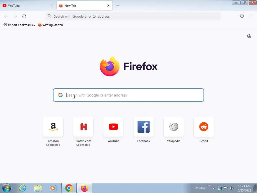The width and height of the screenshot is (257, 193).
Task: Restore down the Firefox window
Action: point(244,3)
